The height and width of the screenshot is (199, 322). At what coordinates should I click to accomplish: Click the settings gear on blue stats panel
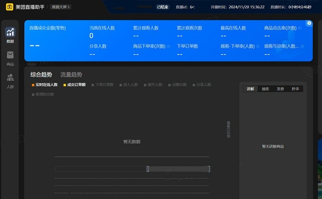tap(309, 23)
